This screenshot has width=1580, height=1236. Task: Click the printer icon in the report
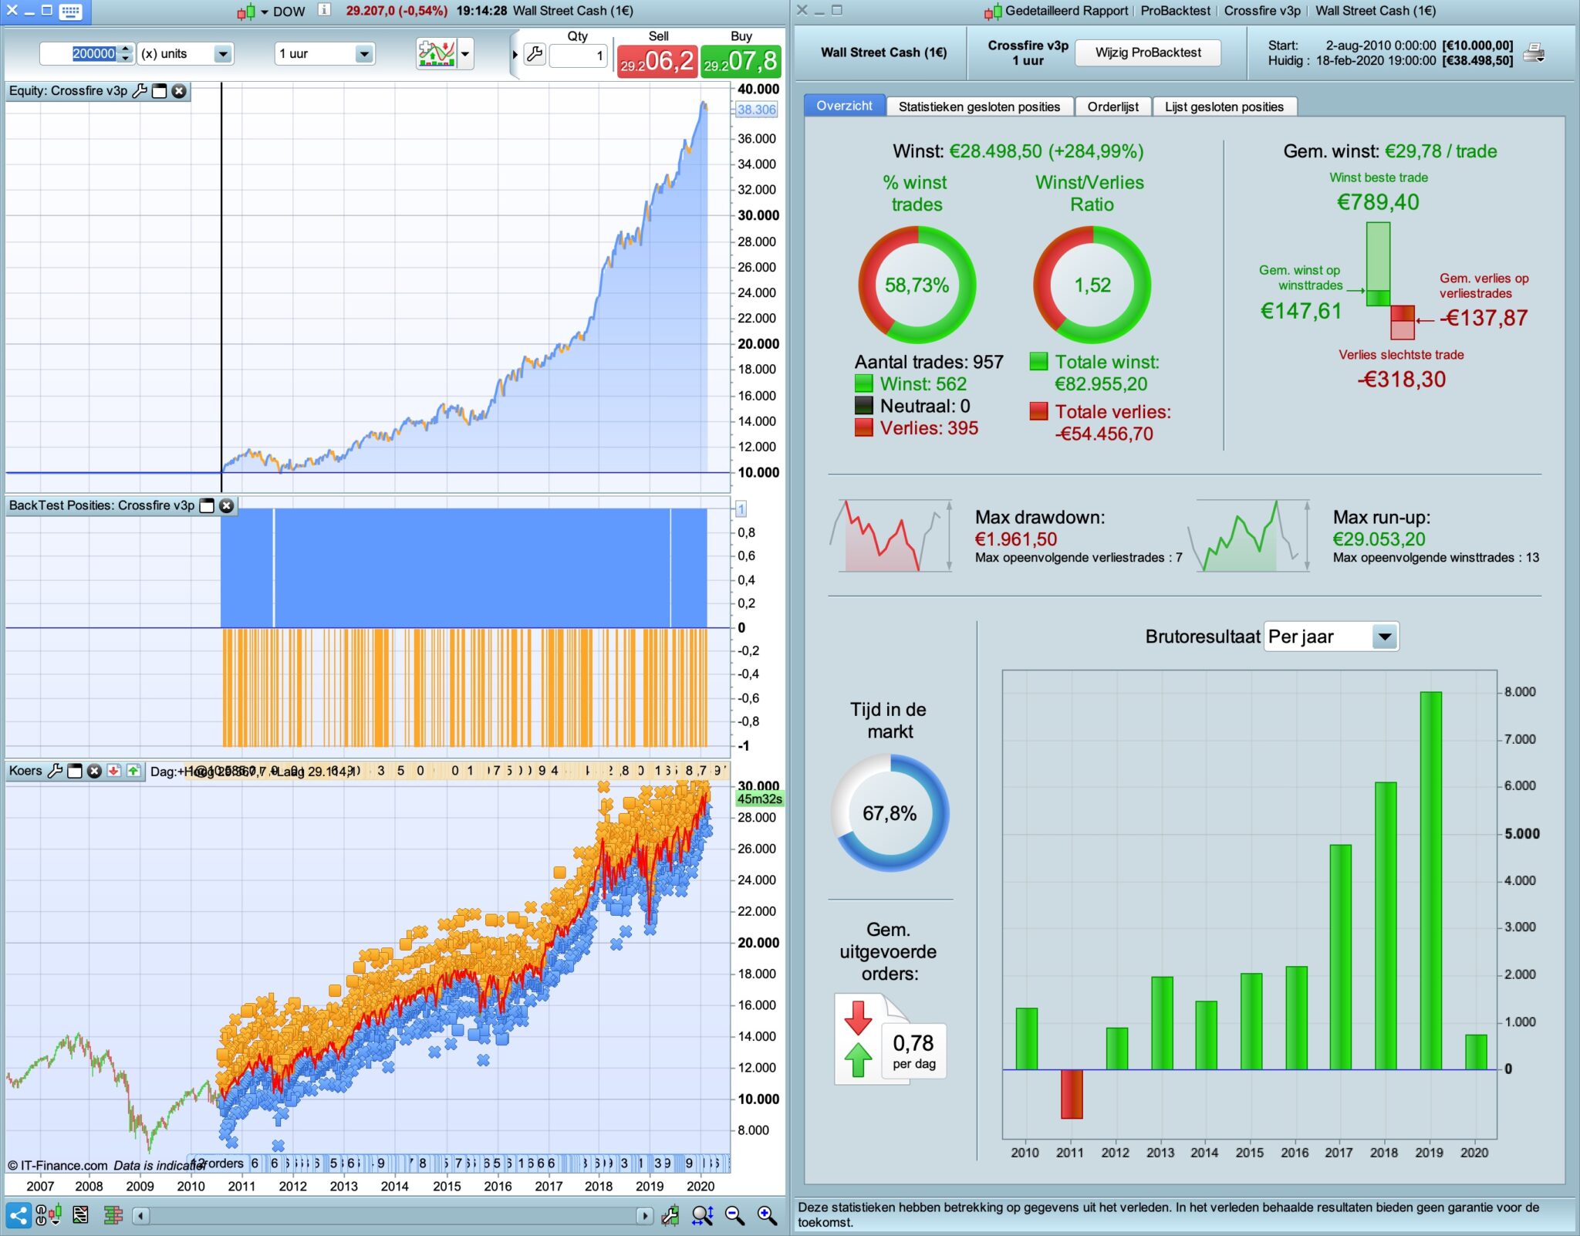tap(1534, 53)
